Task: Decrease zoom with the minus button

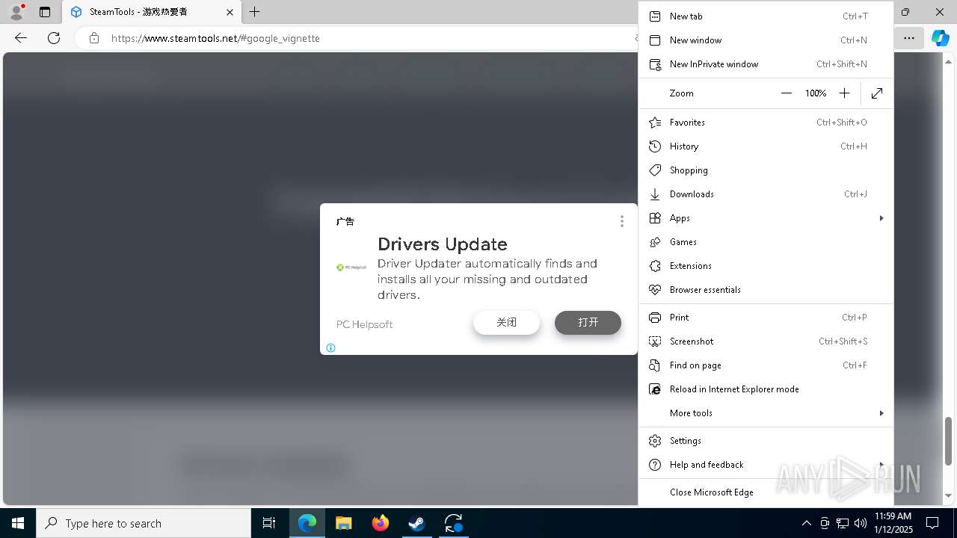Action: (787, 93)
